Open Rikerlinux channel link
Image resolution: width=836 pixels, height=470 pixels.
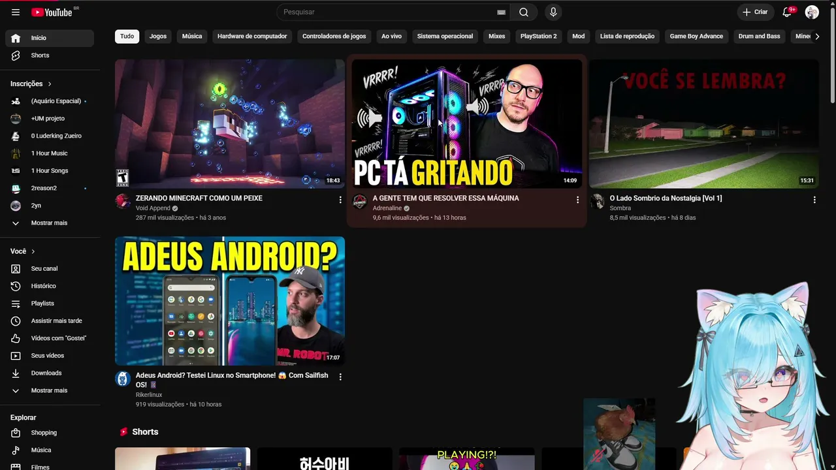pyautogui.click(x=149, y=395)
